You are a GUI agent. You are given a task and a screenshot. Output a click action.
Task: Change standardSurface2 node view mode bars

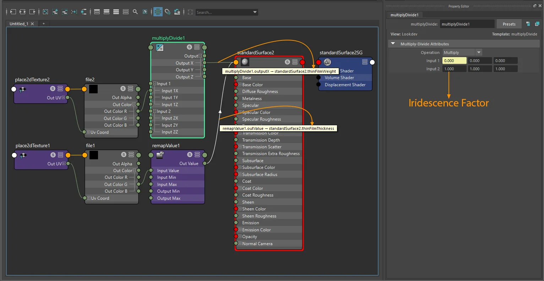(295, 62)
